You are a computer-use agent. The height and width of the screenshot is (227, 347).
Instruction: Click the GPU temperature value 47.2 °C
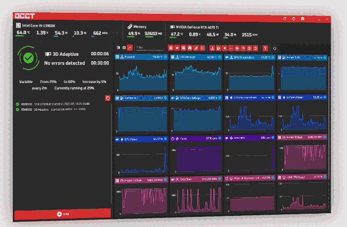coord(176,34)
